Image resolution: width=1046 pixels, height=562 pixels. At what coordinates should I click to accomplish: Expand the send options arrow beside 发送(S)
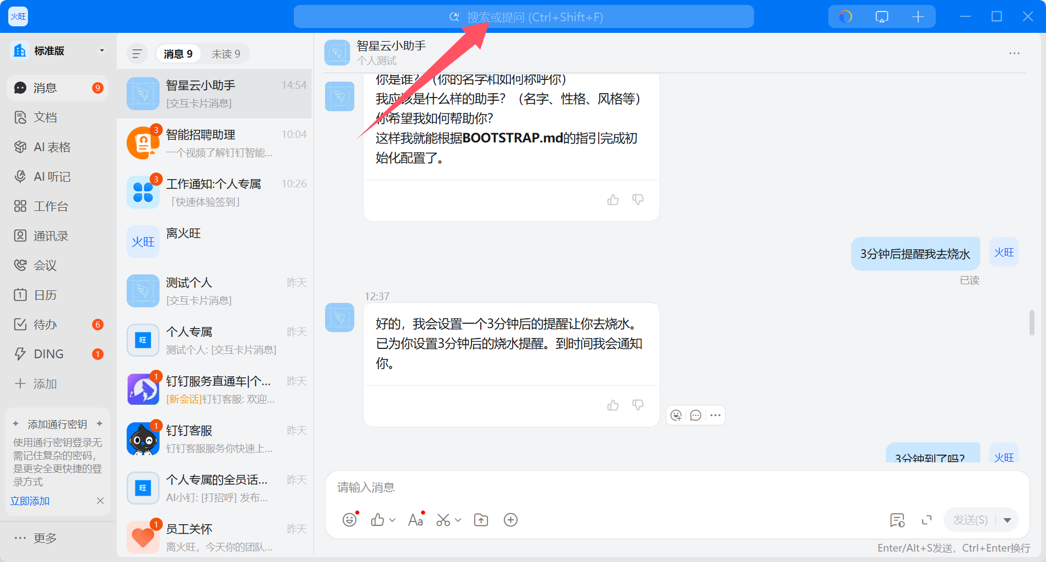tap(1008, 519)
